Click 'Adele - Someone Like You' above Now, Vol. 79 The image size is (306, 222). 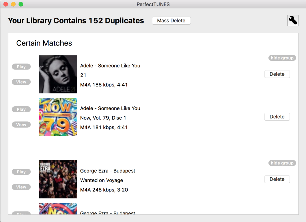[x=110, y=108]
